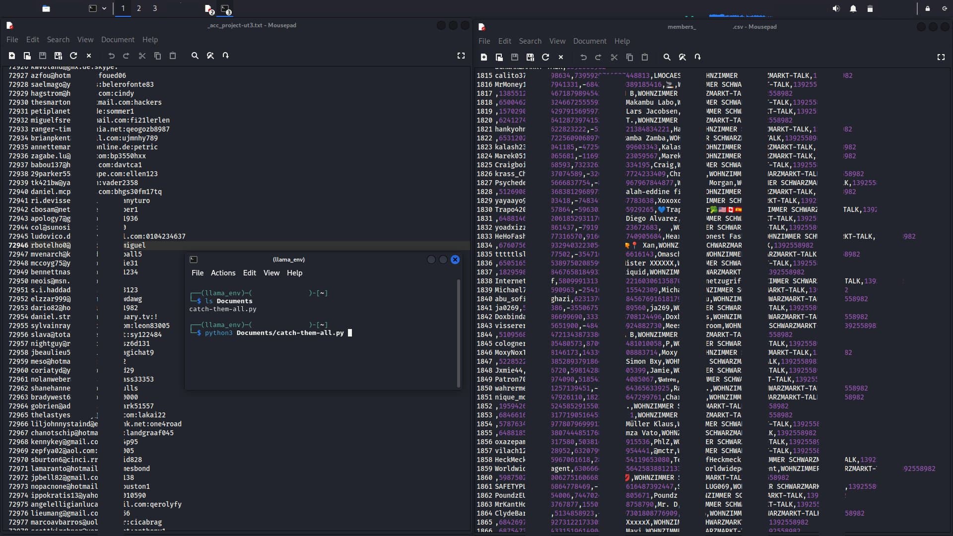Click Mousepad taskbar button with badge 2
The width and height of the screenshot is (953, 536).
point(209,9)
